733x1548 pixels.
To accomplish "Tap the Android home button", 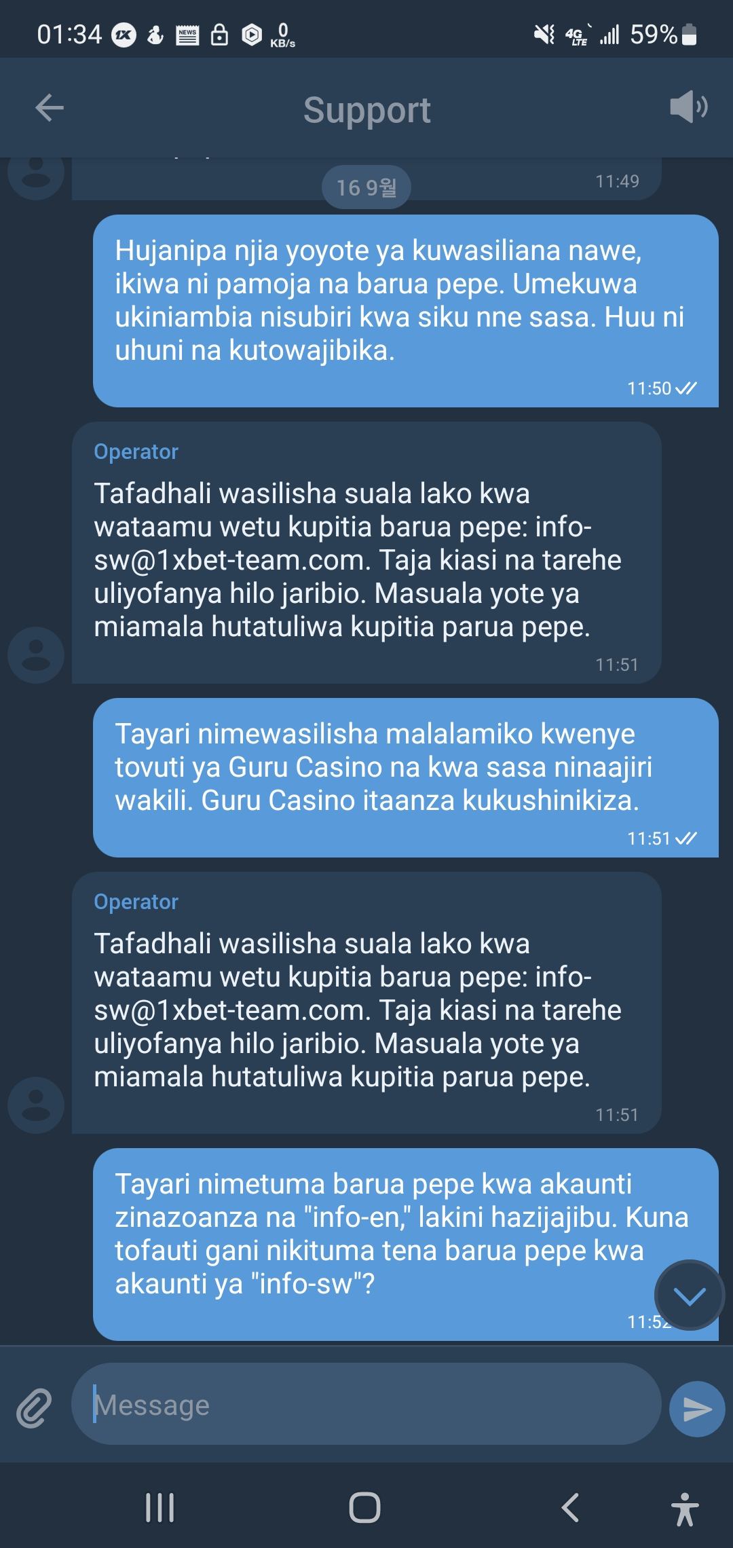I will tap(365, 1508).
